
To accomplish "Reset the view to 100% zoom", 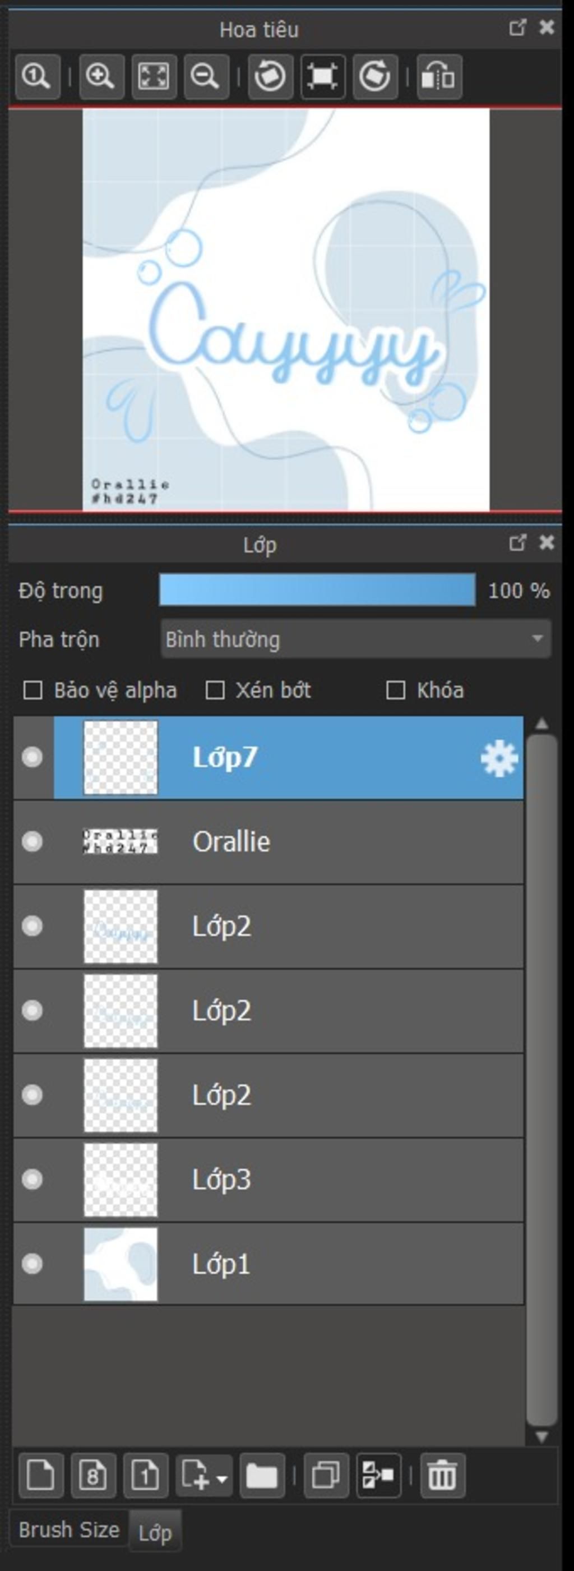I will 37,77.
